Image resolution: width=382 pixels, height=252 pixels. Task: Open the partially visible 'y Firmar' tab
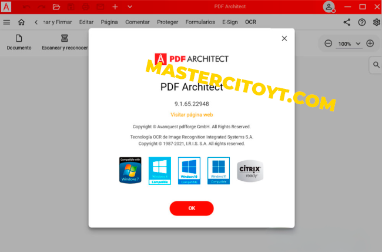tap(58, 22)
